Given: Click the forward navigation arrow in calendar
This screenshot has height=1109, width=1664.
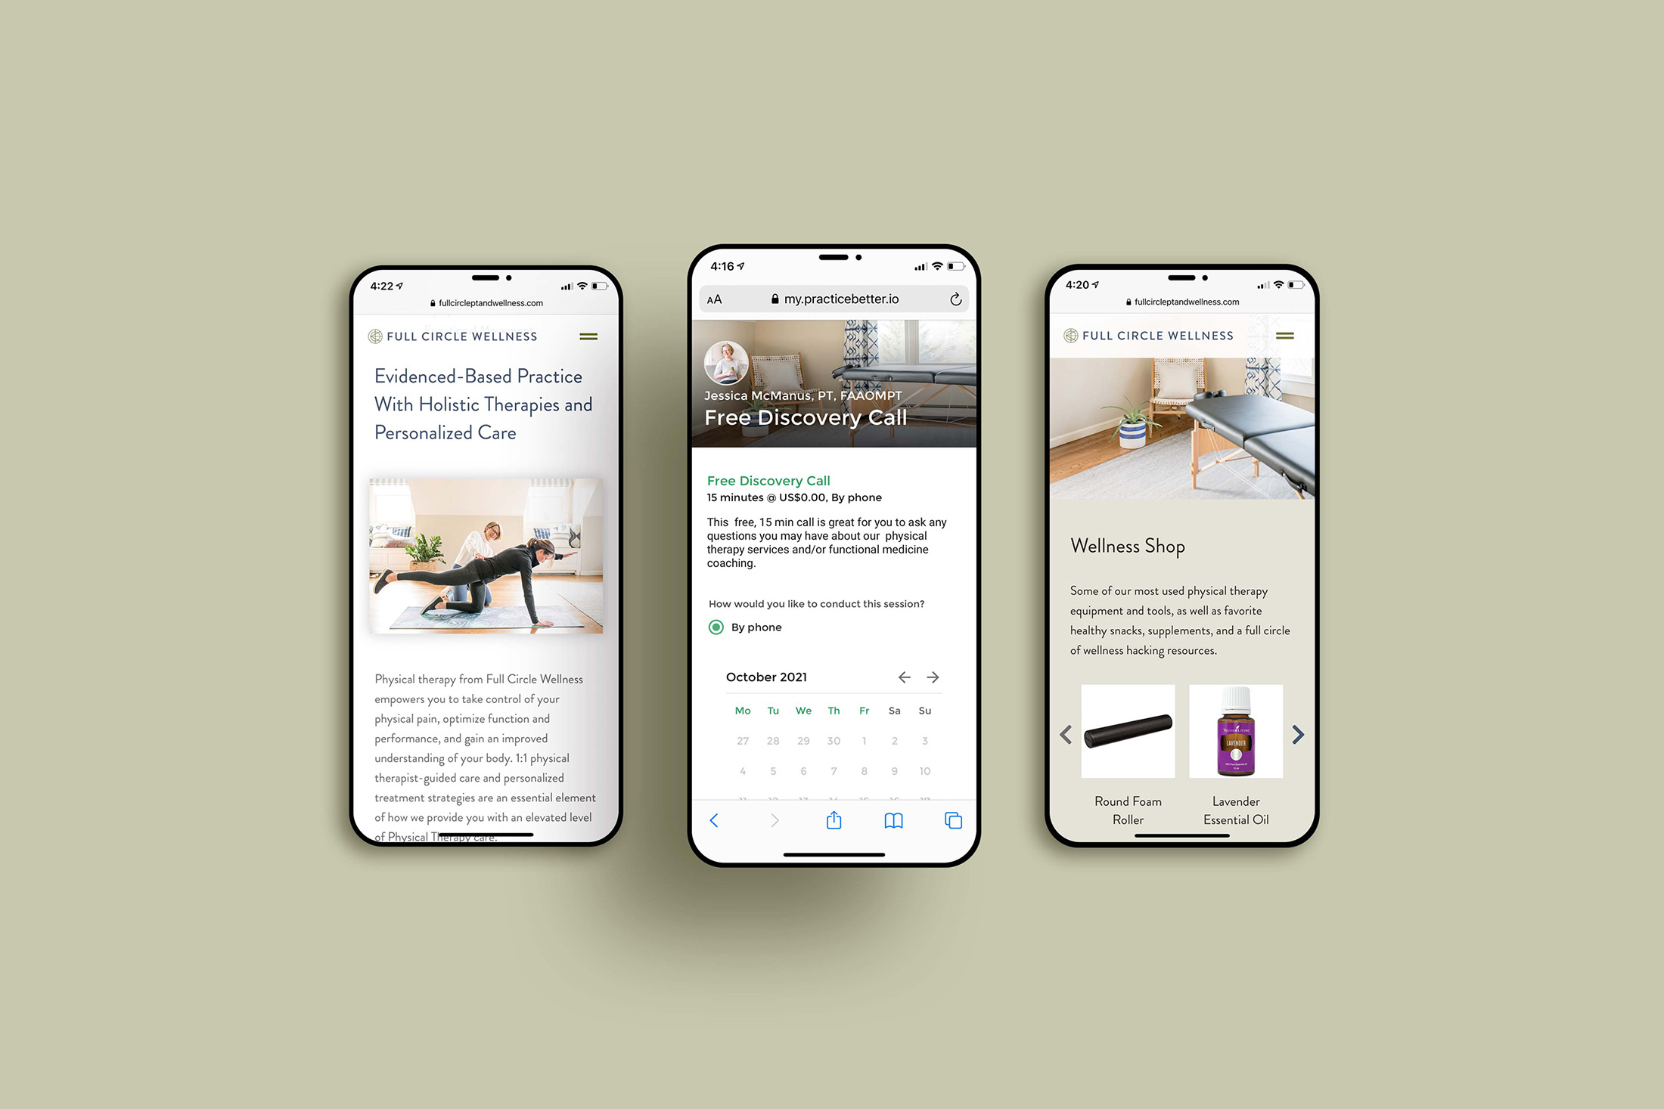Looking at the screenshot, I should (x=935, y=676).
